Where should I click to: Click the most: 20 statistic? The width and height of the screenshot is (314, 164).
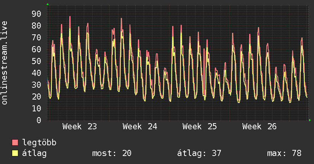tap(112, 153)
